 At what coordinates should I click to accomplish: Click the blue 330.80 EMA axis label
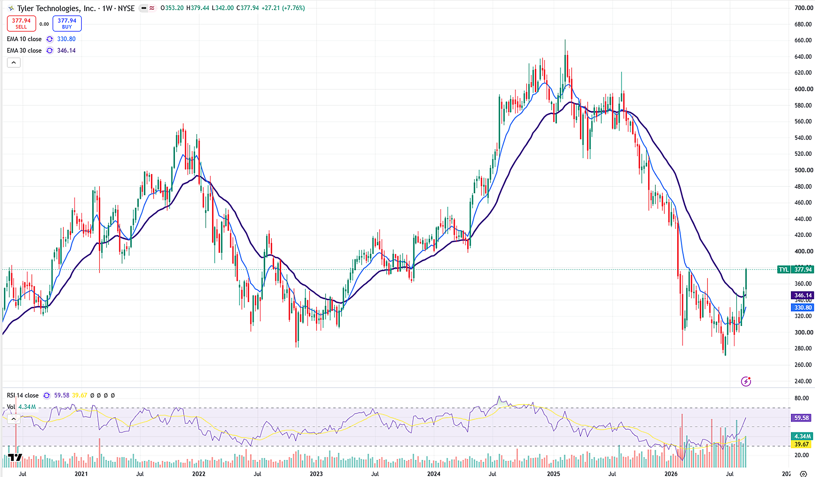click(x=803, y=308)
